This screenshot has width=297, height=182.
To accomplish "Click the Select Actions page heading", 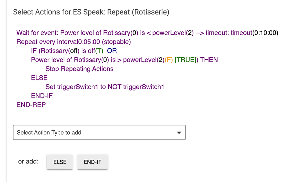I will [x=91, y=12].
